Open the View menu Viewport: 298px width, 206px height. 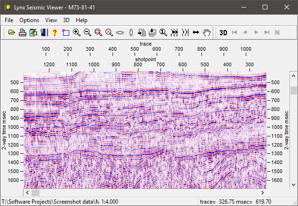pos(51,20)
